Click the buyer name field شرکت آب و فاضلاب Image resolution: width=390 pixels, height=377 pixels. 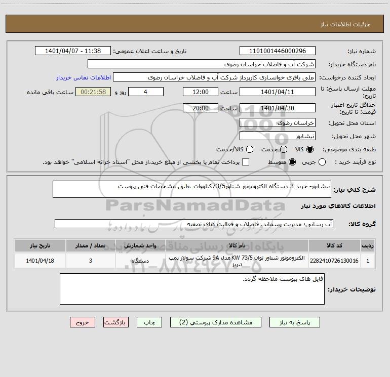[x=202, y=64]
